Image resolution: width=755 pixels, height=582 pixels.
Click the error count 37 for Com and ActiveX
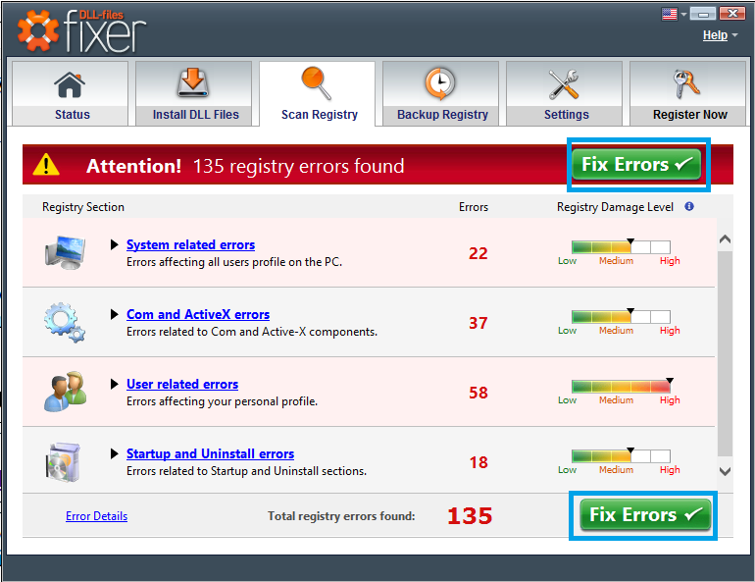[x=478, y=323]
